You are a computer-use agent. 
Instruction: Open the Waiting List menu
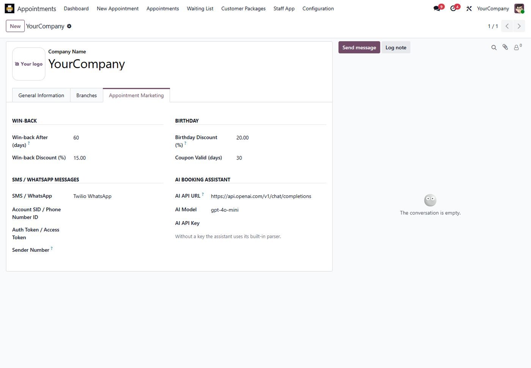coord(200,8)
